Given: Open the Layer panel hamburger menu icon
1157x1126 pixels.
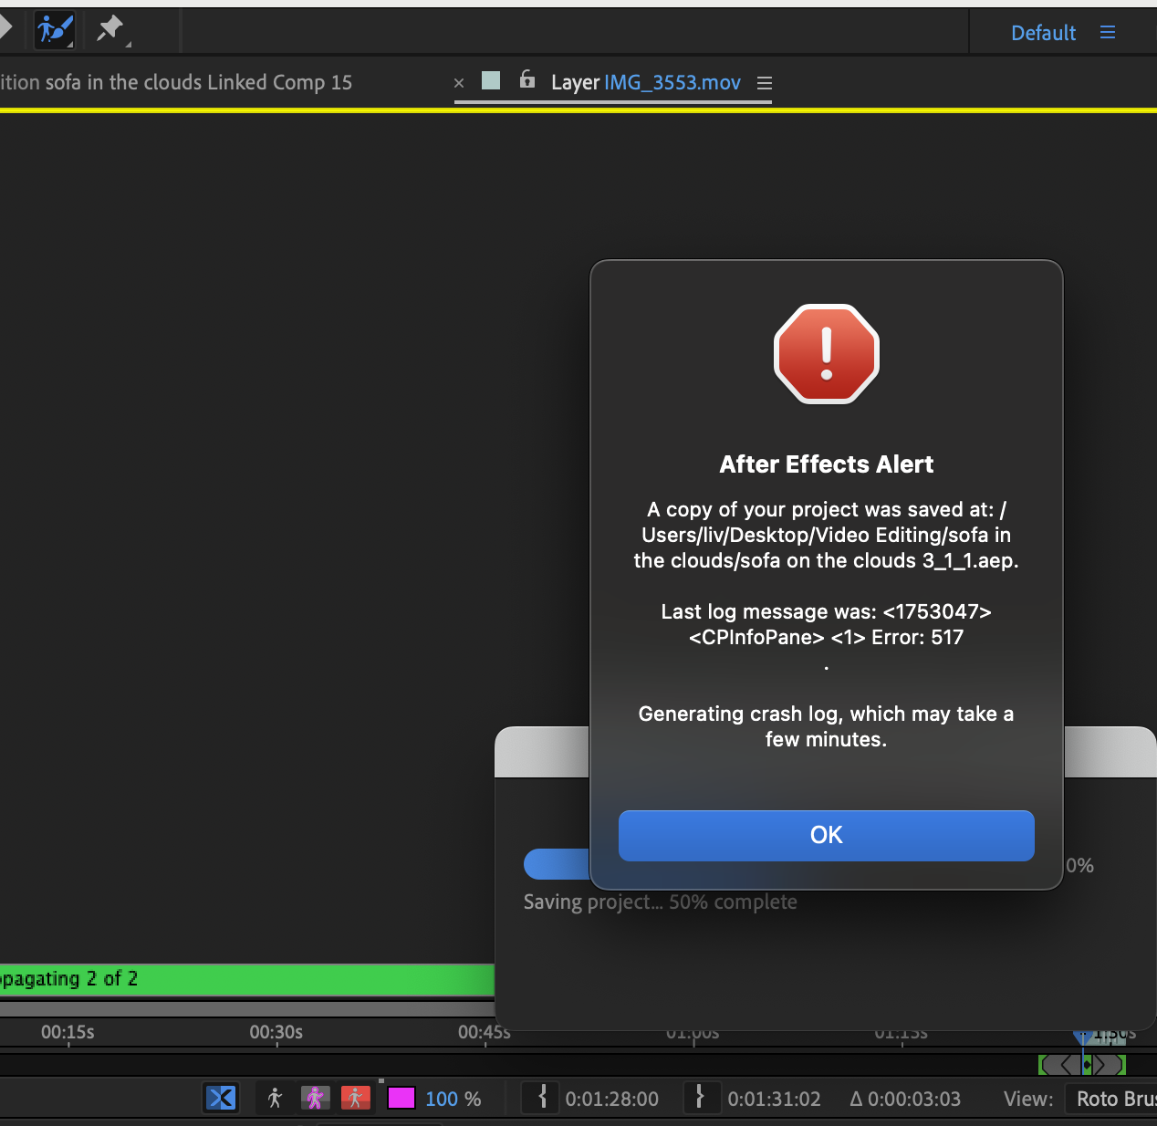Looking at the screenshot, I should click(765, 83).
